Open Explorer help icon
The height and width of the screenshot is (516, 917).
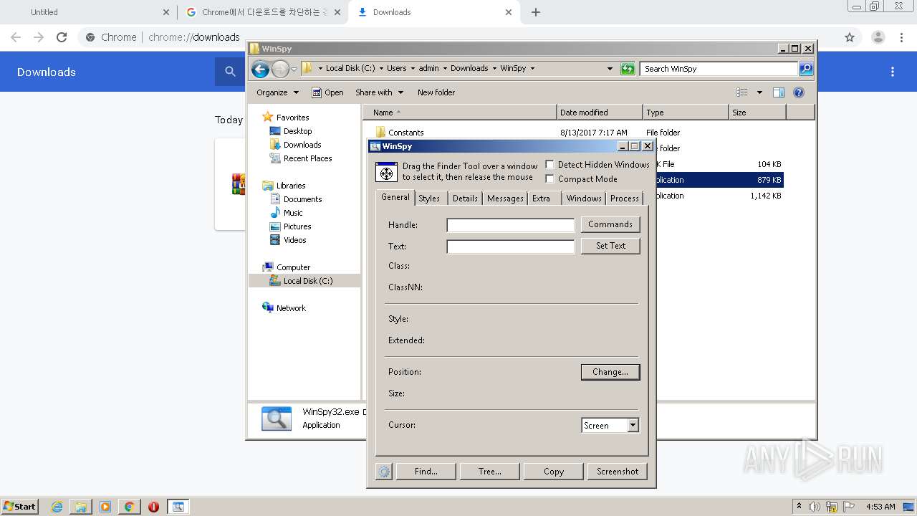pos(799,92)
